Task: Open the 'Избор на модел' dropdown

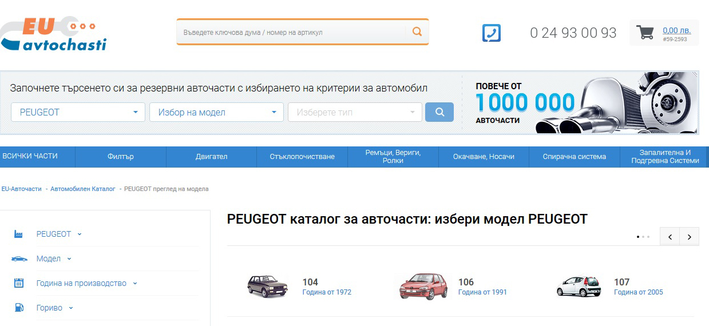Action: click(216, 112)
